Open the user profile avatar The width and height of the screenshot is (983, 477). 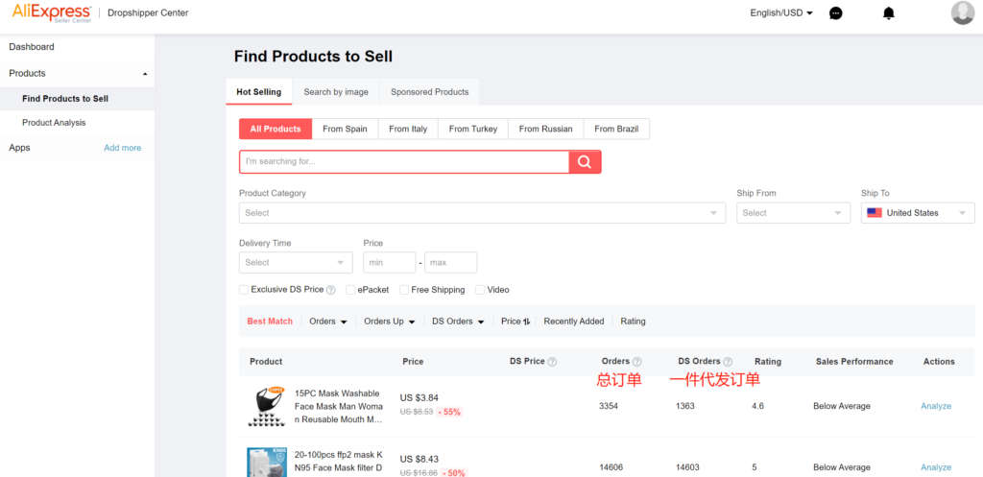tap(962, 13)
